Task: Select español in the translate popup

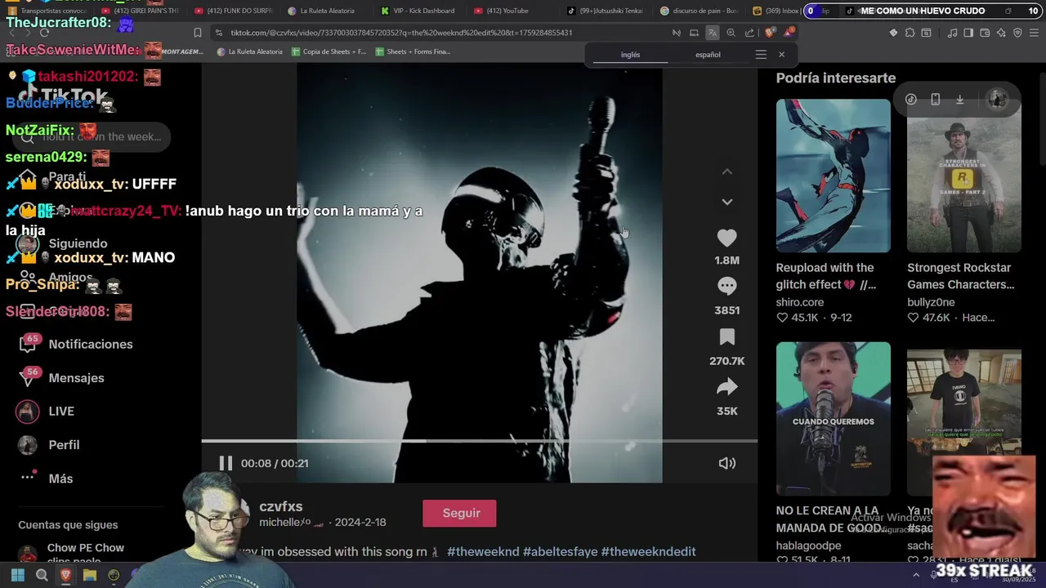Action: pyautogui.click(x=708, y=55)
